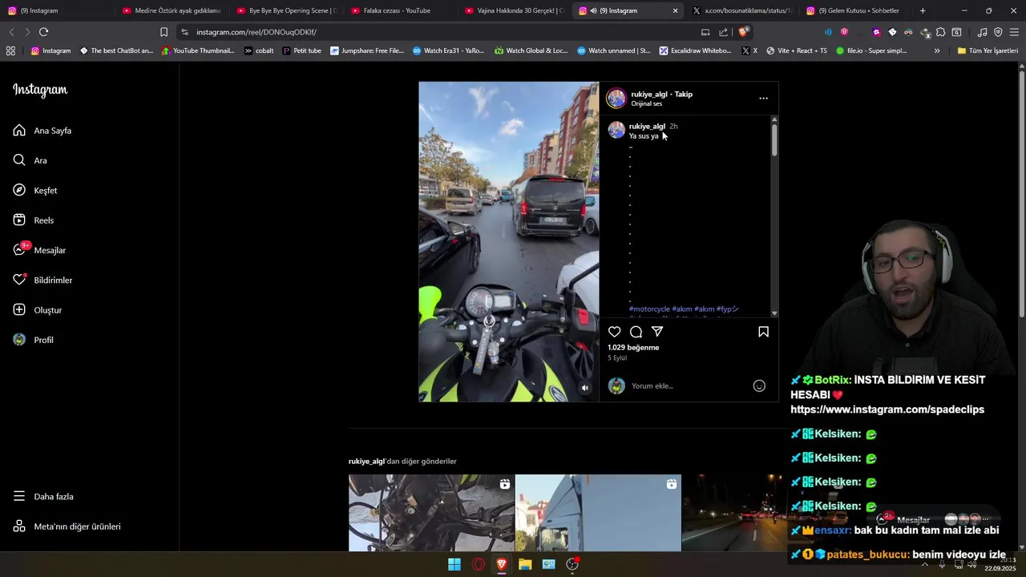This screenshot has height=577, width=1026.
Task: Open the first motorcycle reel thumbnail
Action: click(x=431, y=513)
